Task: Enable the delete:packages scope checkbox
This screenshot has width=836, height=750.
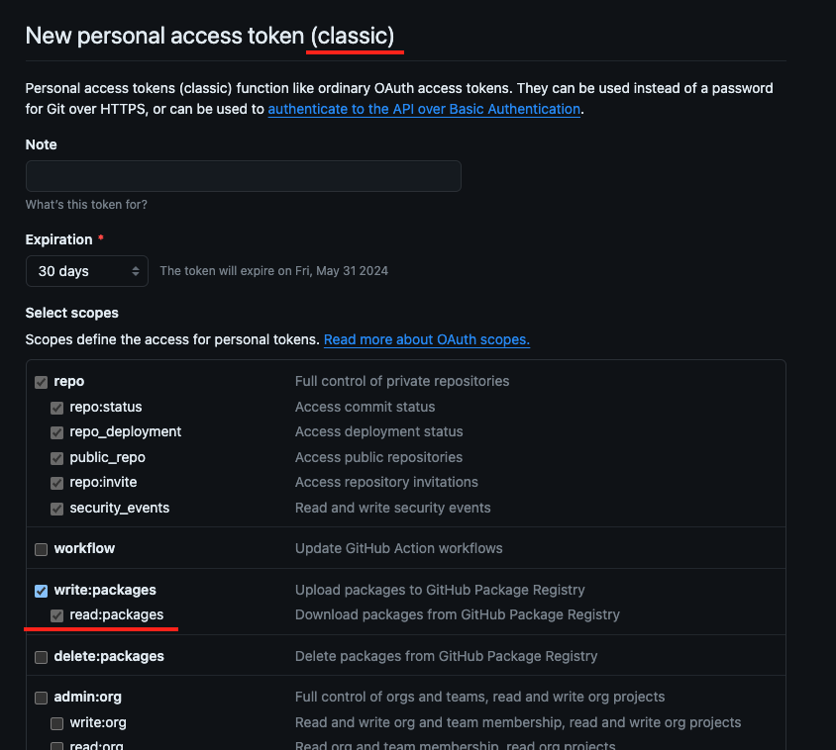Action: point(41,657)
